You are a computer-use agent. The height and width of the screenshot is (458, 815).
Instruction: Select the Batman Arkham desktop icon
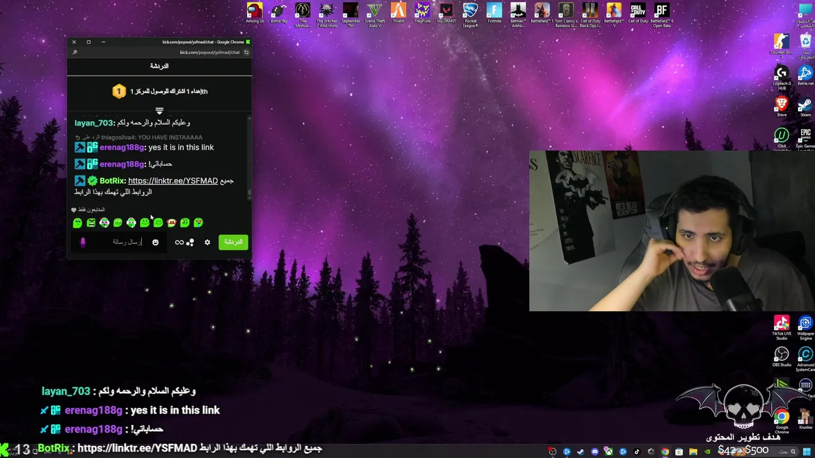tap(518, 15)
